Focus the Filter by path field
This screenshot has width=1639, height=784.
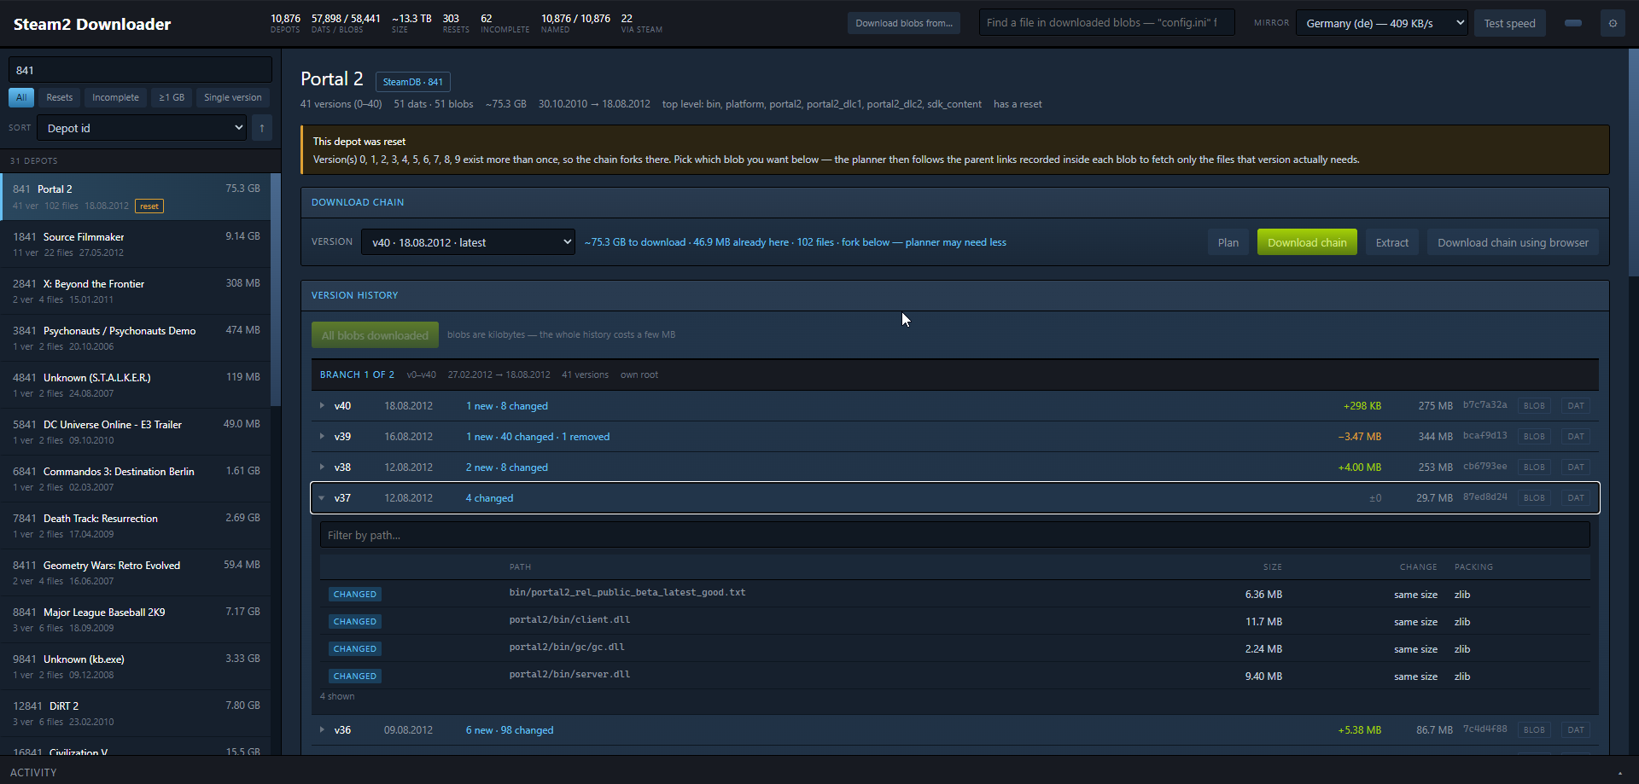954,535
